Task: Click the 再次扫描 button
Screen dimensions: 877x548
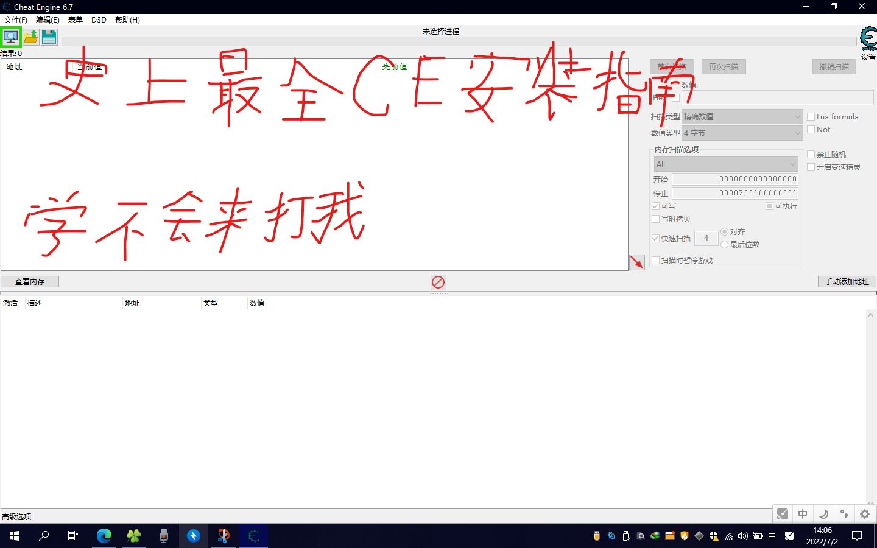Action: pyautogui.click(x=724, y=66)
